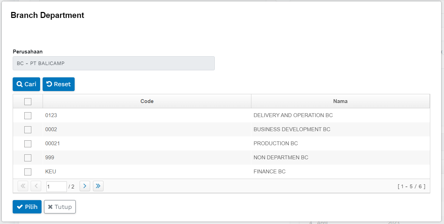Check the Business Development BC row
Screen dimensions: 444x224
point(28,130)
